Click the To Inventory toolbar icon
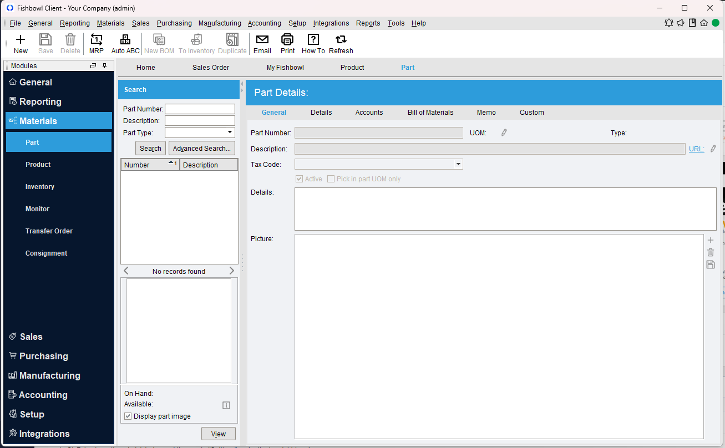725x448 pixels. click(196, 44)
